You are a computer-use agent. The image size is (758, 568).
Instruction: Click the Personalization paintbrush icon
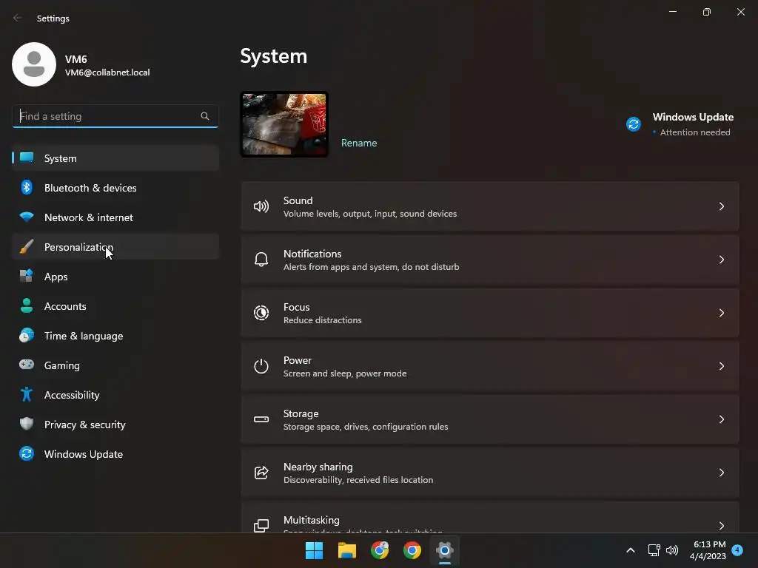click(x=27, y=246)
